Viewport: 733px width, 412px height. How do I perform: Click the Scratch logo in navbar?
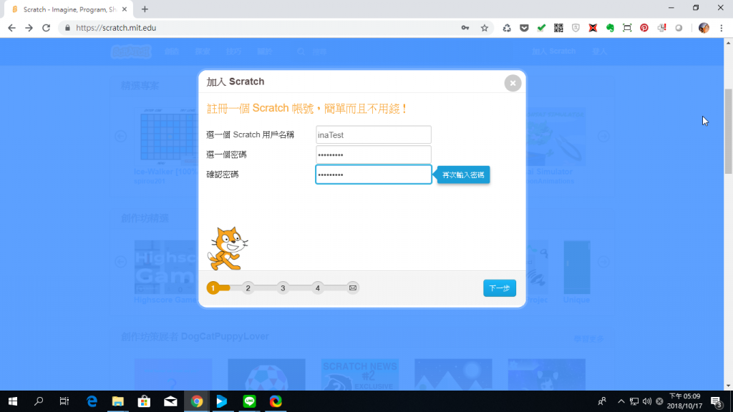click(131, 51)
